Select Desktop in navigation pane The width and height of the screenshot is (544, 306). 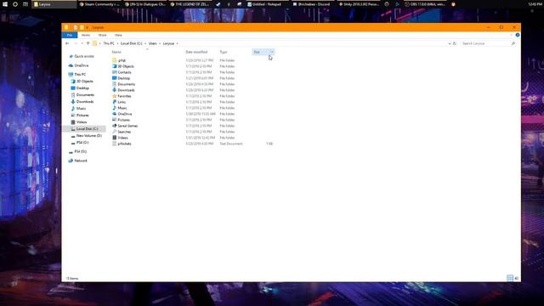[x=80, y=88]
